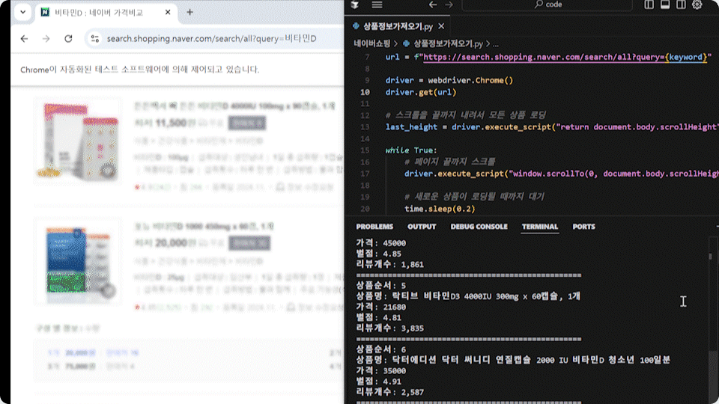This screenshot has height=404, width=719.
Task: Open the VS Code hamburger menu
Action: (377, 4)
